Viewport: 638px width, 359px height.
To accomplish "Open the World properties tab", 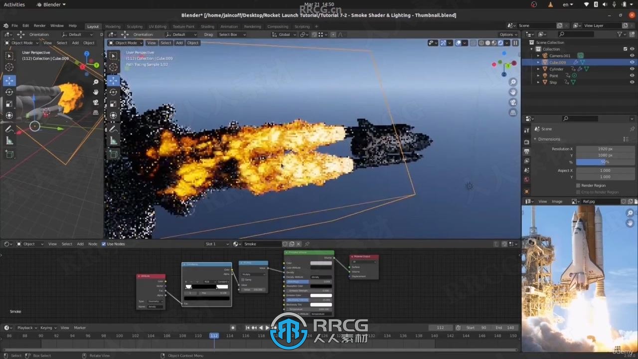I will coord(526,179).
